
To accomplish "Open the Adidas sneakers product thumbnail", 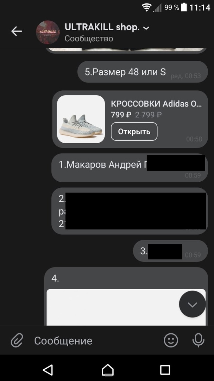I will point(81,119).
